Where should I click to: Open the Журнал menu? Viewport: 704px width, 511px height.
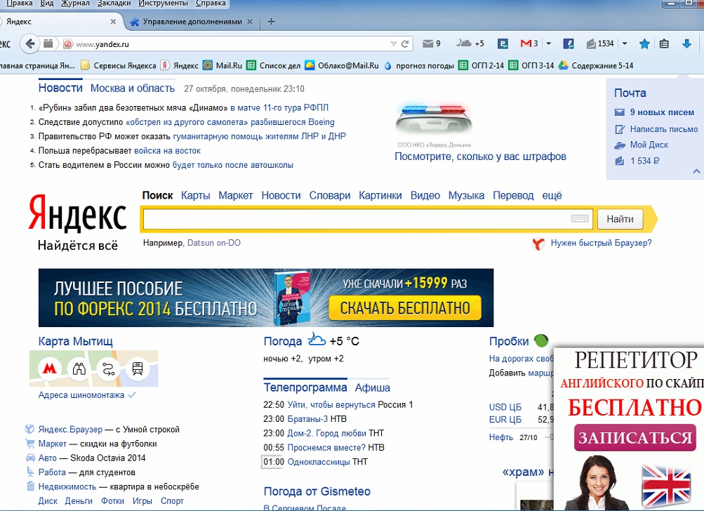pyautogui.click(x=74, y=3)
